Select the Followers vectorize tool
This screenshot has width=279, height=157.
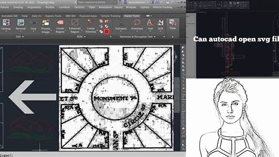coord(121,25)
